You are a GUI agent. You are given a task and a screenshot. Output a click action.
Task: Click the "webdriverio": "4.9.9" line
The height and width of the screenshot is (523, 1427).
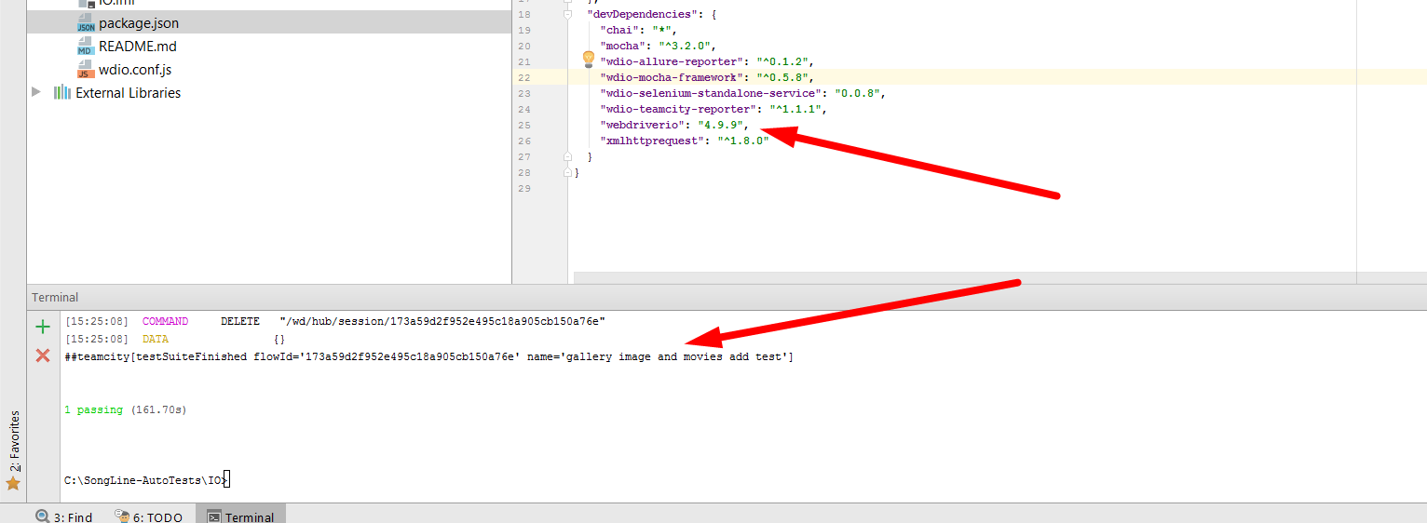pos(673,125)
